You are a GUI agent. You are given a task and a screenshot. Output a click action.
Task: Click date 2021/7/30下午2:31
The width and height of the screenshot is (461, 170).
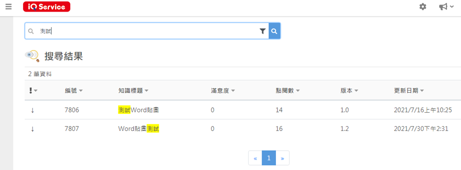(421, 129)
